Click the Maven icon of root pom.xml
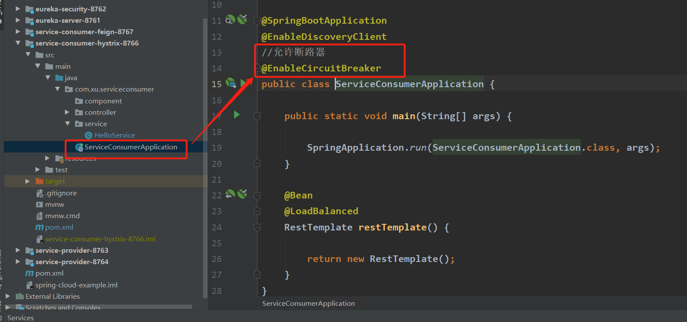Image resolution: width=687 pixels, height=322 pixels. tap(29, 273)
